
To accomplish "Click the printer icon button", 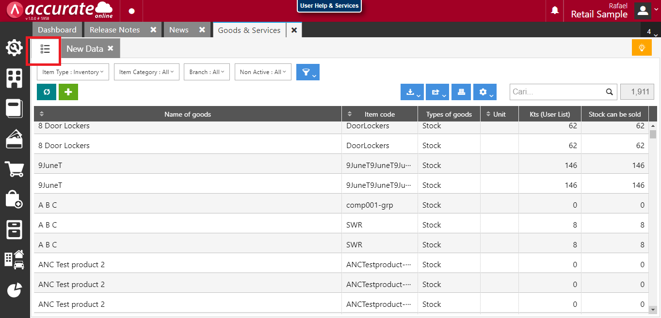I will pos(461,92).
